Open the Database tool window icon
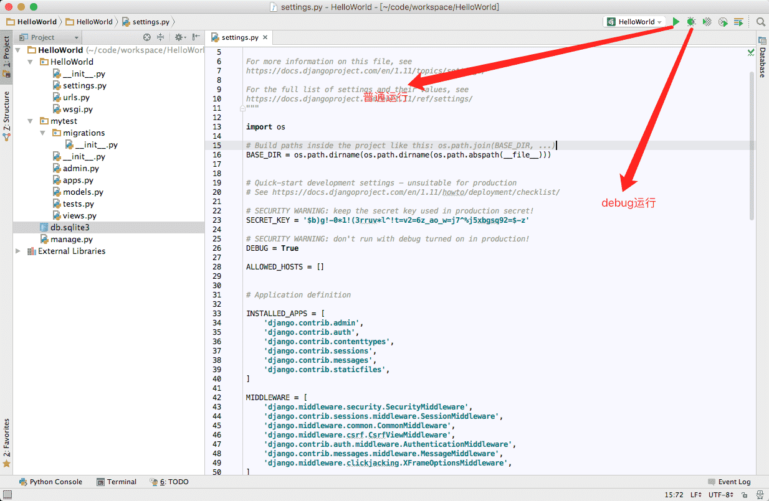The width and height of the screenshot is (769, 501). pos(762,41)
